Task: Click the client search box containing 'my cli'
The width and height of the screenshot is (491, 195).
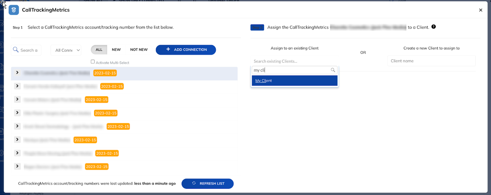Action: [295, 70]
